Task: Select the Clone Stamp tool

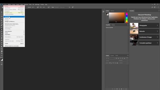Action: click(2, 29)
